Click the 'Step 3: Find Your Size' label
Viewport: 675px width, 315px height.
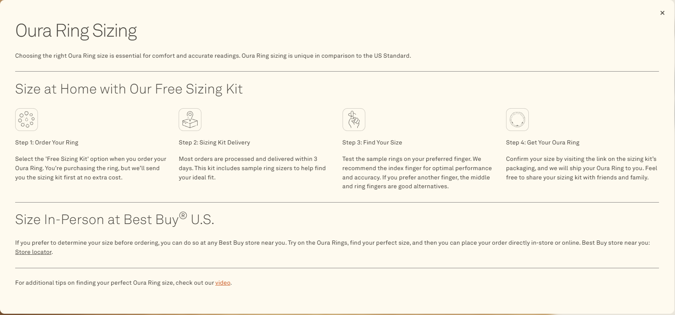click(372, 143)
